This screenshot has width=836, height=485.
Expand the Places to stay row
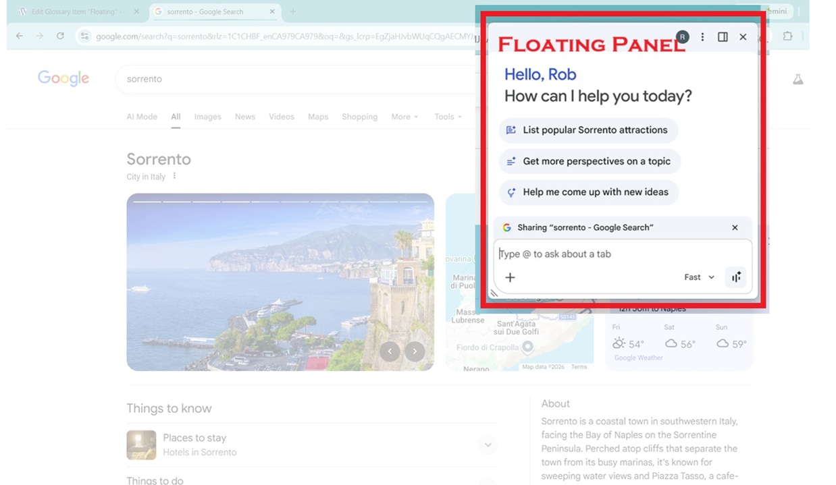[487, 445]
